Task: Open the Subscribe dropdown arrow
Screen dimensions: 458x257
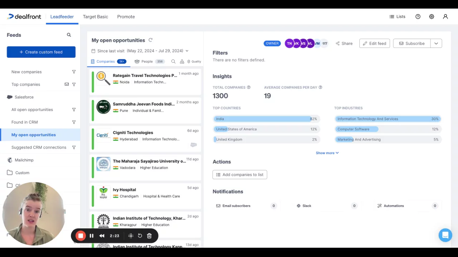Action: coord(436,44)
